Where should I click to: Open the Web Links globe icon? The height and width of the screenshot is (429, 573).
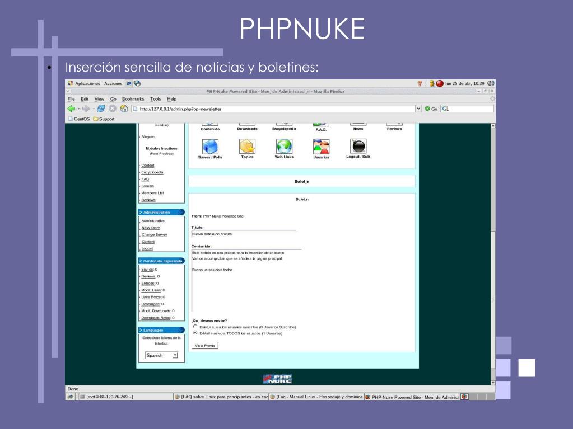tap(284, 147)
